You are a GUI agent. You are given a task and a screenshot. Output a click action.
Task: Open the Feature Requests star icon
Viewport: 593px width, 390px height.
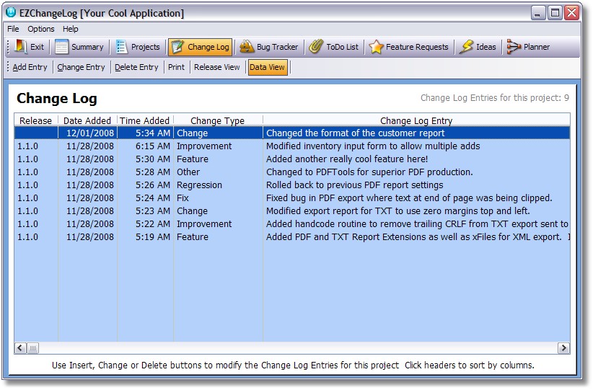[x=376, y=47]
